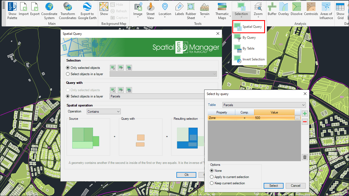The width and height of the screenshot is (349, 196).
Task: Click Cancel in Select by query dialog
Action: [296, 186]
